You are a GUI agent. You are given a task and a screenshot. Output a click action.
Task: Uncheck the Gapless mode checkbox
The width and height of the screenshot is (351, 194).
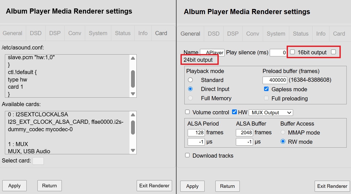coord(266,89)
